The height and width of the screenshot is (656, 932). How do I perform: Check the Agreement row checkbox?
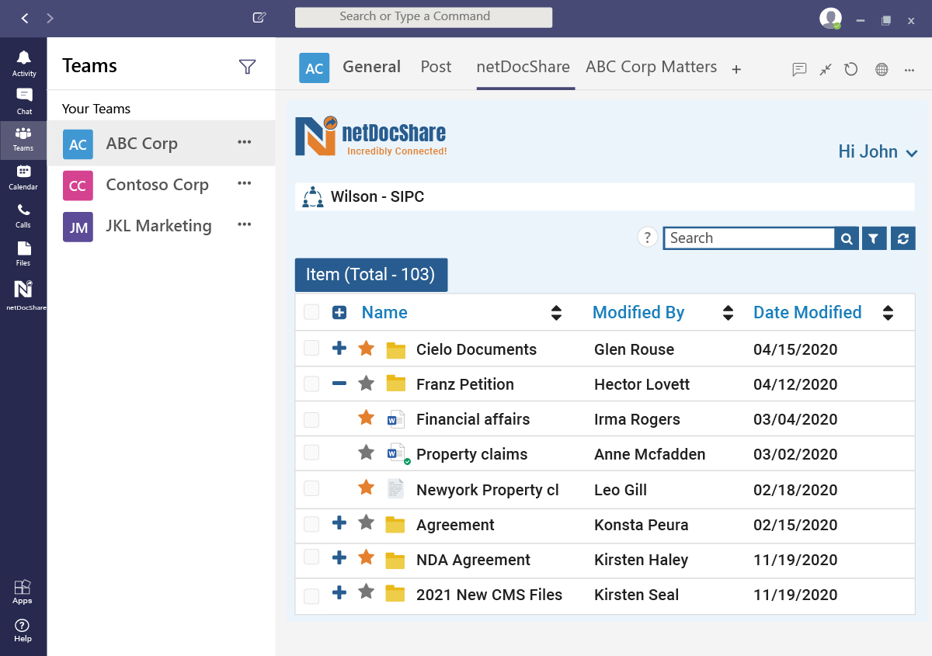pyautogui.click(x=311, y=524)
